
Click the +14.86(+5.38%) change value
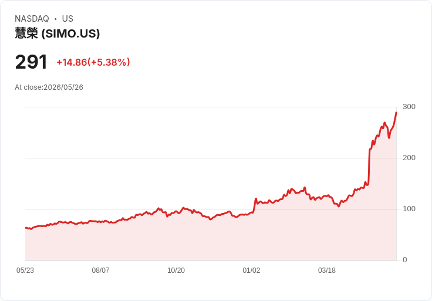tap(93, 62)
